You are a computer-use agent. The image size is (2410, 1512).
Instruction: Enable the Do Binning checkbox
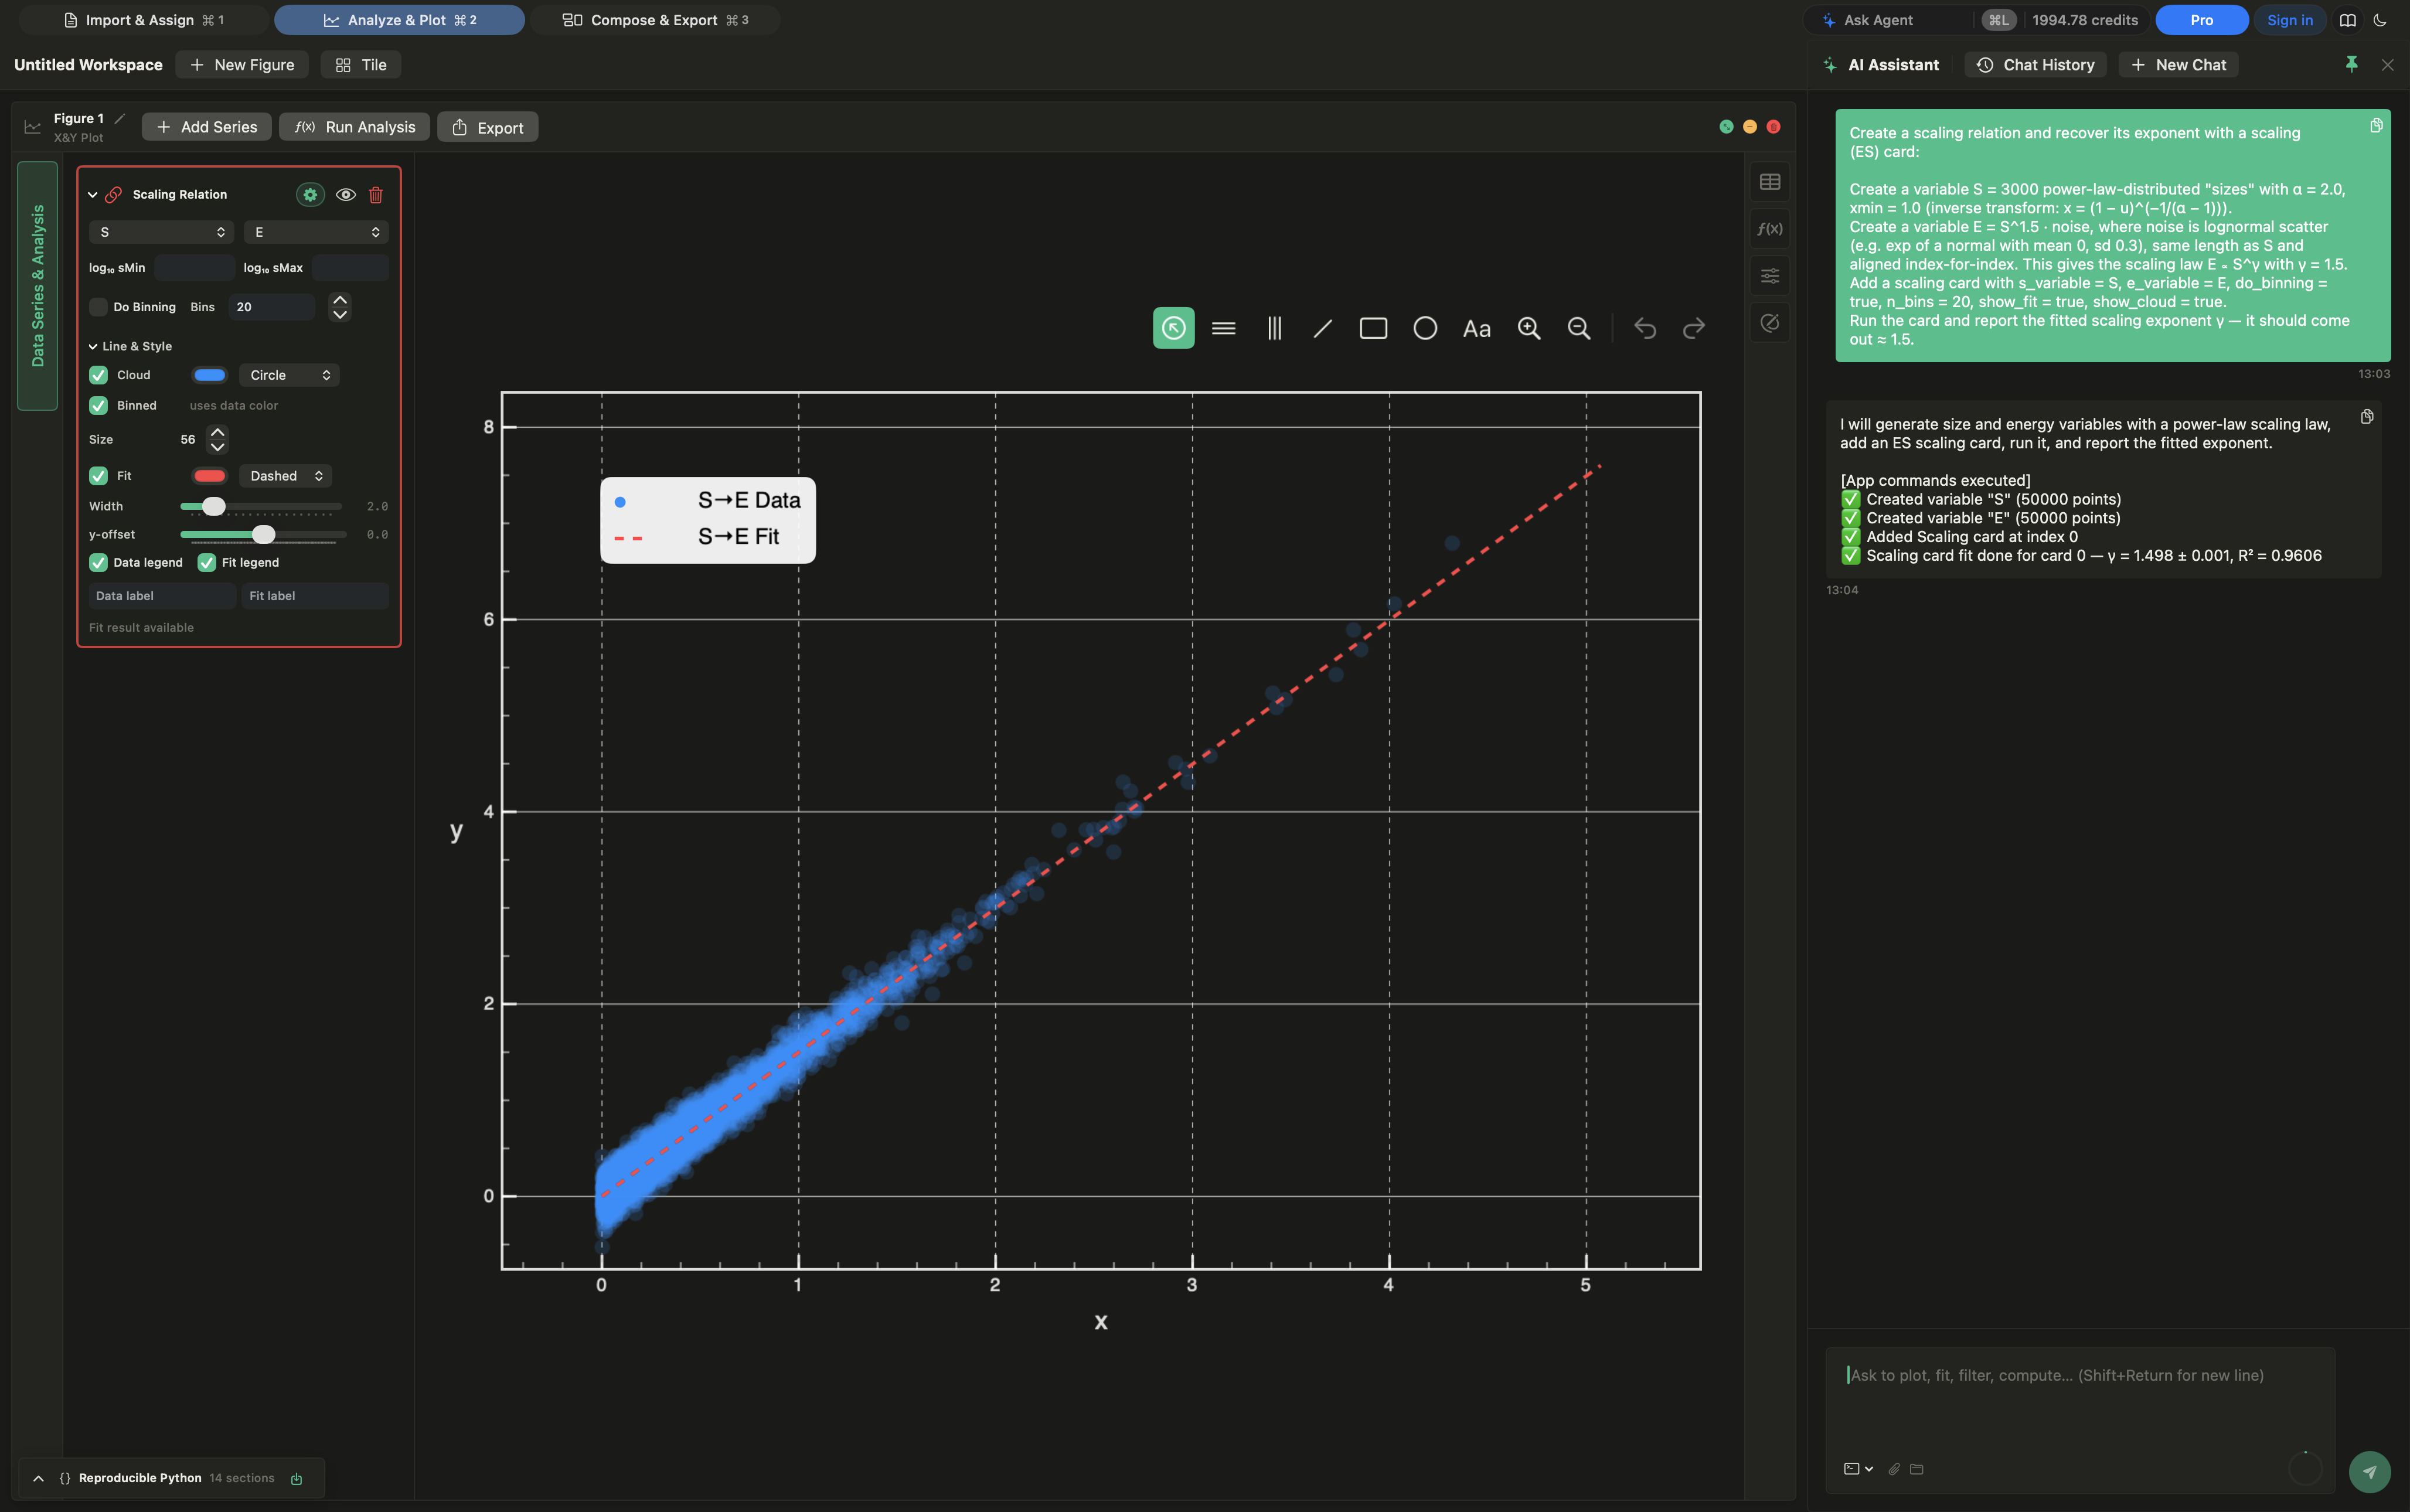coord(98,307)
